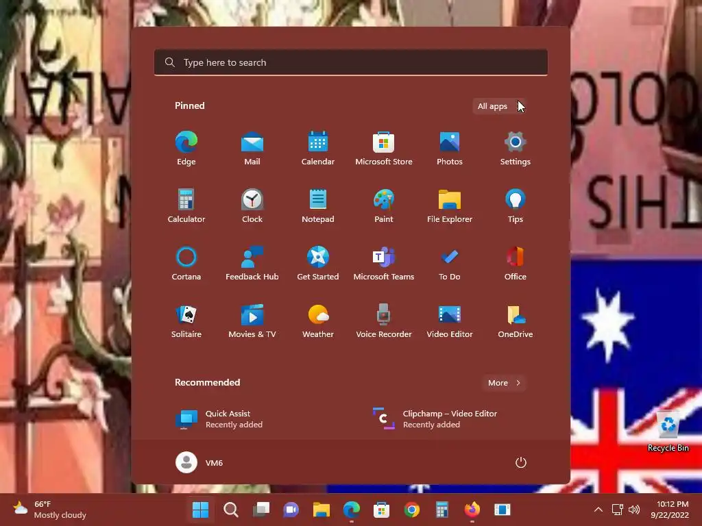Open the Weather app
Image resolution: width=702 pixels, height=526 pixels.
coord(318,321)
